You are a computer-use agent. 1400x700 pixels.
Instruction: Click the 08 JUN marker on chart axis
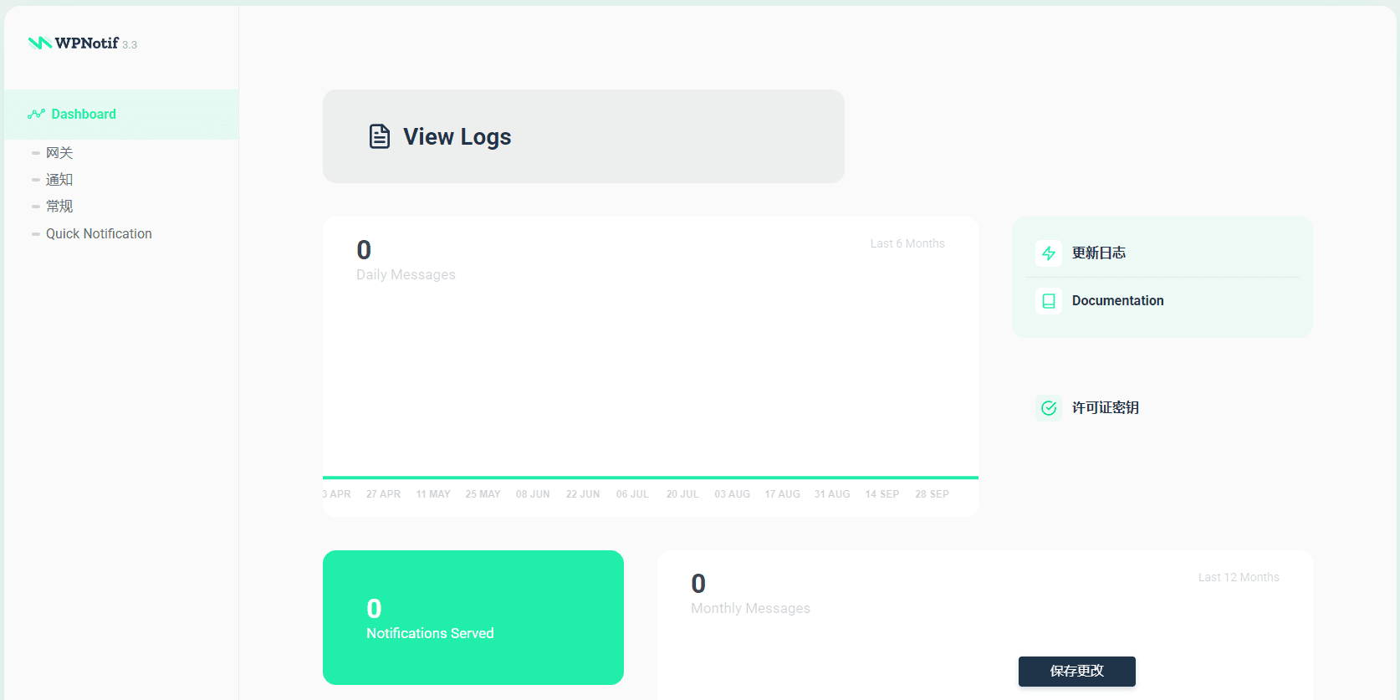coord(533,494)
